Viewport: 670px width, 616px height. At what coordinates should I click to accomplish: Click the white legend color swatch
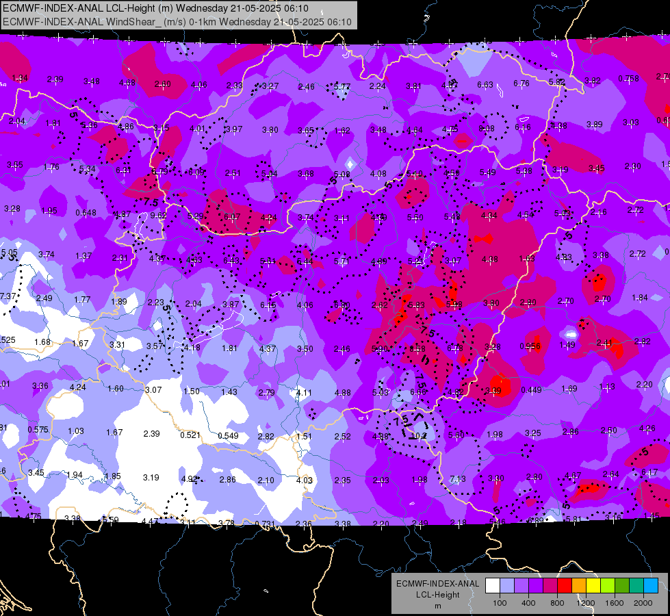tap(493, 586)
